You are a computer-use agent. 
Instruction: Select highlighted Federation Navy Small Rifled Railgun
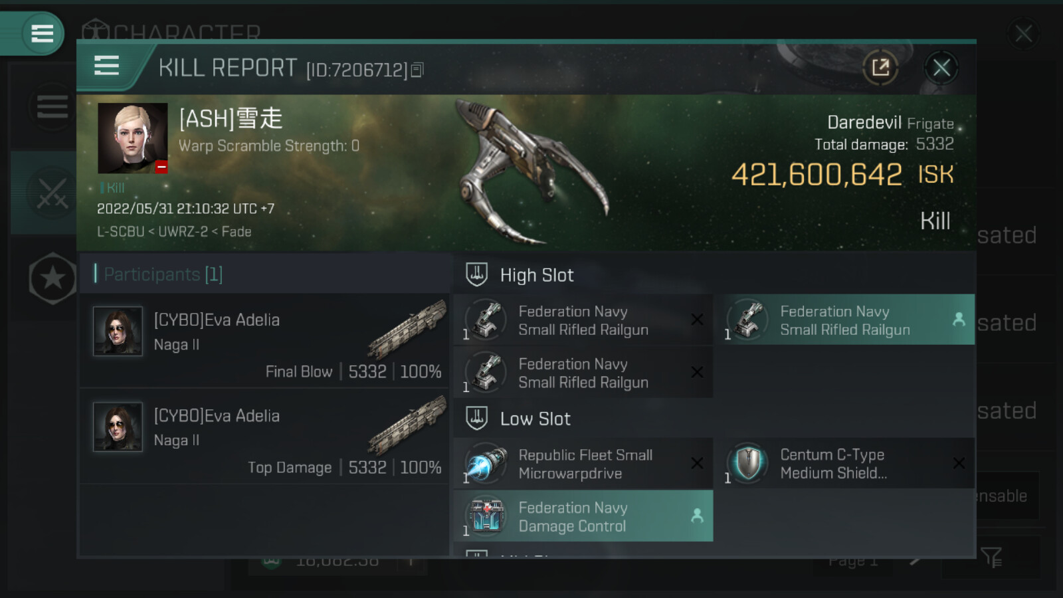tap(844, 320)
